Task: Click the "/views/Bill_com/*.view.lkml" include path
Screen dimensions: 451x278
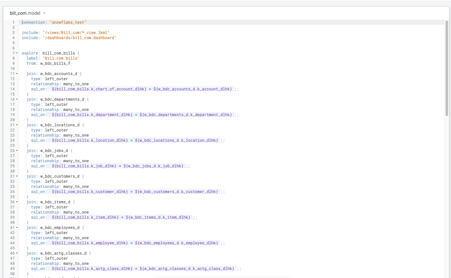Action: tap(76, 33)
